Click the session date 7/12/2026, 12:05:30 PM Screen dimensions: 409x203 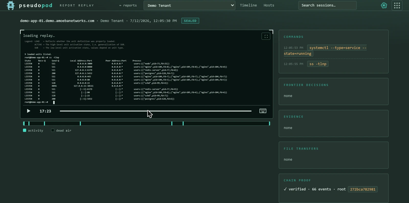click(153, 21)
